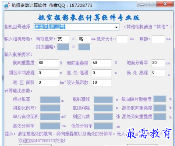This screenshot has height=146, width=175.
Task: Click the disabled maximize window button
Action: pyautogui.click(x=151, y=4)
